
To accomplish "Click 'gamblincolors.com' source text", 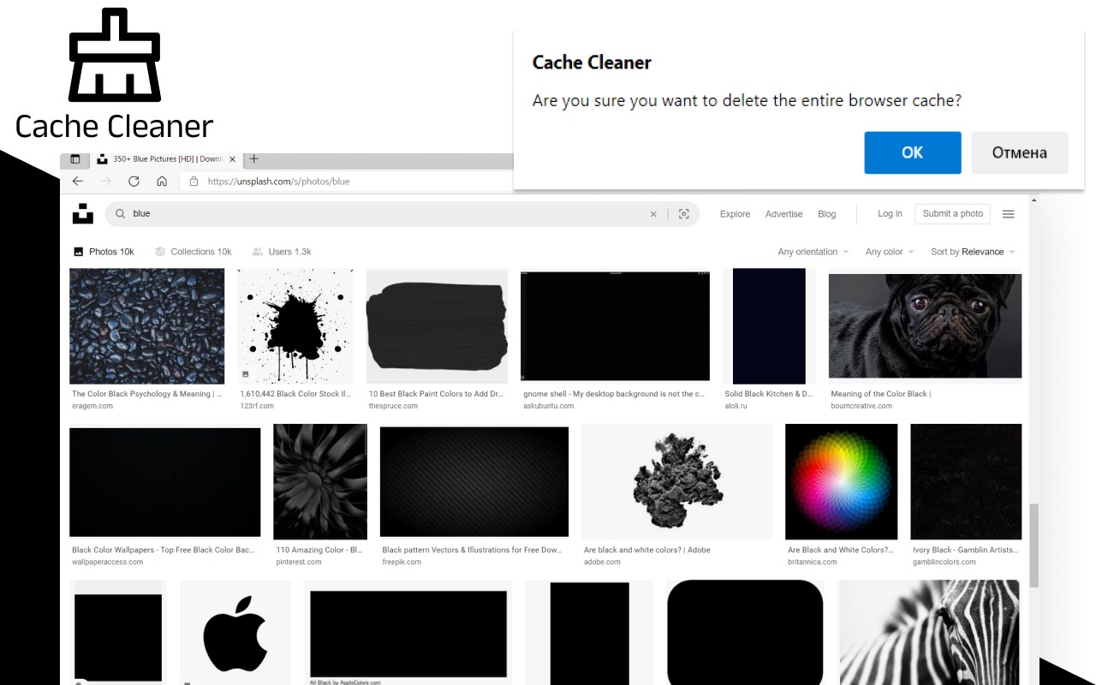I will coord(944,562).
